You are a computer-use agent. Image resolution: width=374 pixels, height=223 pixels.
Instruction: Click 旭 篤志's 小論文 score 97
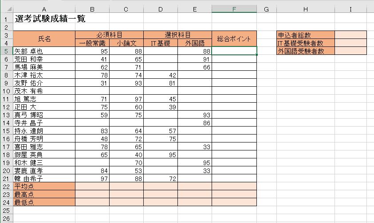pos(126,99)
